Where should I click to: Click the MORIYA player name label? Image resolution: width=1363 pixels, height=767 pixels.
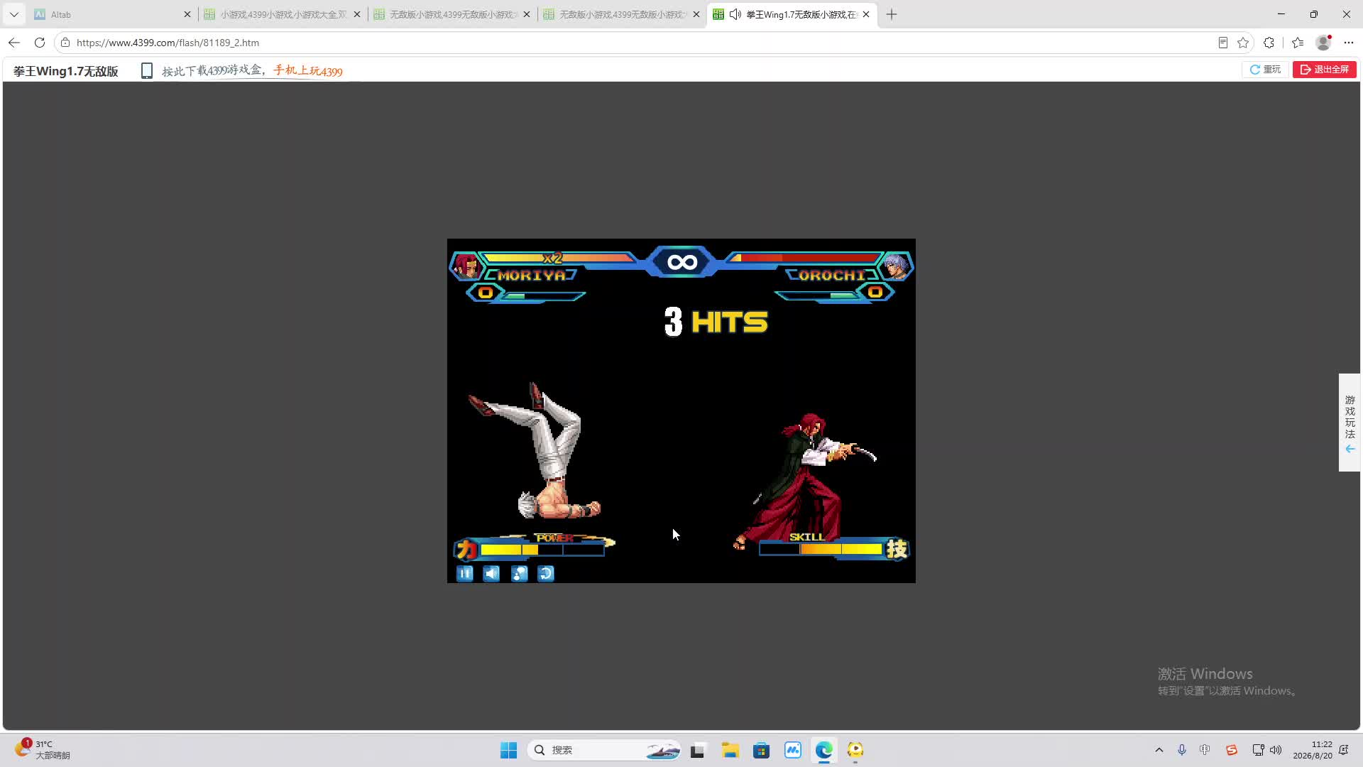[532, 276]
